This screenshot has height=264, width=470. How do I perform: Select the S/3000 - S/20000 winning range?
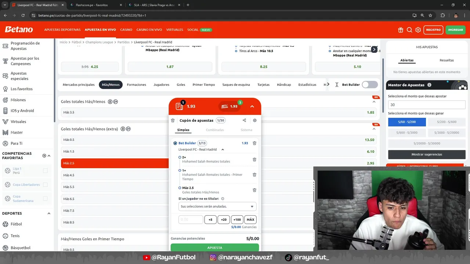(x=446, y=132)
